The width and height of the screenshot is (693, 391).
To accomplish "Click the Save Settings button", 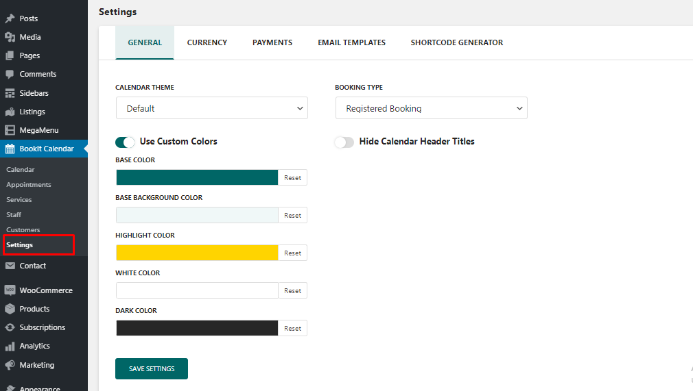I will click(152, 368).
